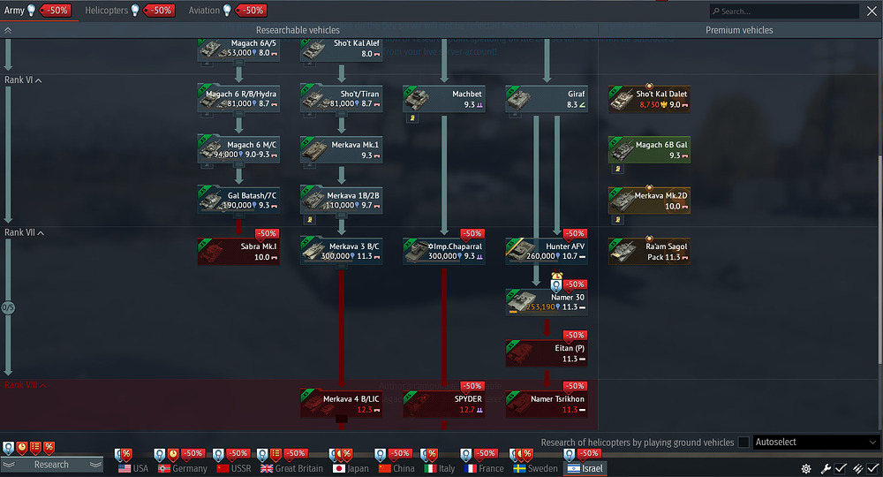Click the wrench repair icon
The image size is (883, 477).
(826, 468)
